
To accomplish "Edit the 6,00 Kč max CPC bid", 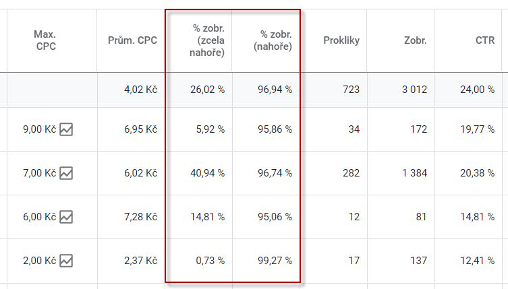I will [39, 217].
